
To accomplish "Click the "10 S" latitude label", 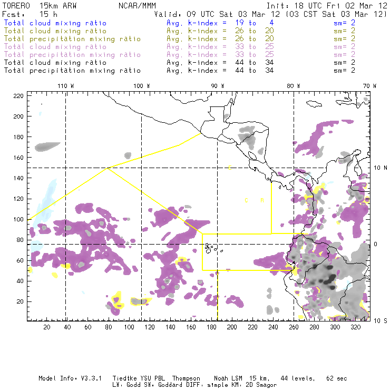I will 381,321.
